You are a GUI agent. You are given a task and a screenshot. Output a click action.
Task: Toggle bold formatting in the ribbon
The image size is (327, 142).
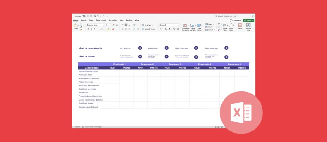point(88,29)
